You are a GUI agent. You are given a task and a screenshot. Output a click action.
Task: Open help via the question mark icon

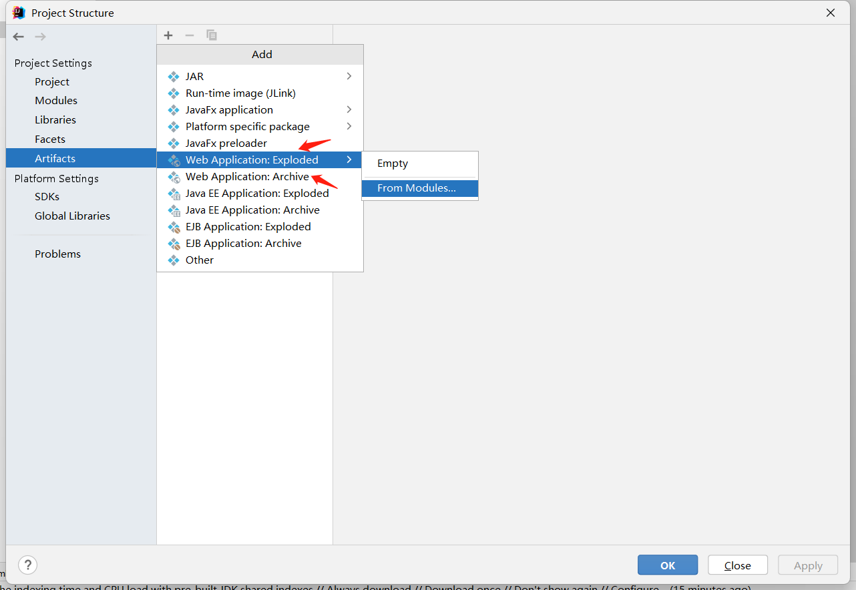pos(27,565)
